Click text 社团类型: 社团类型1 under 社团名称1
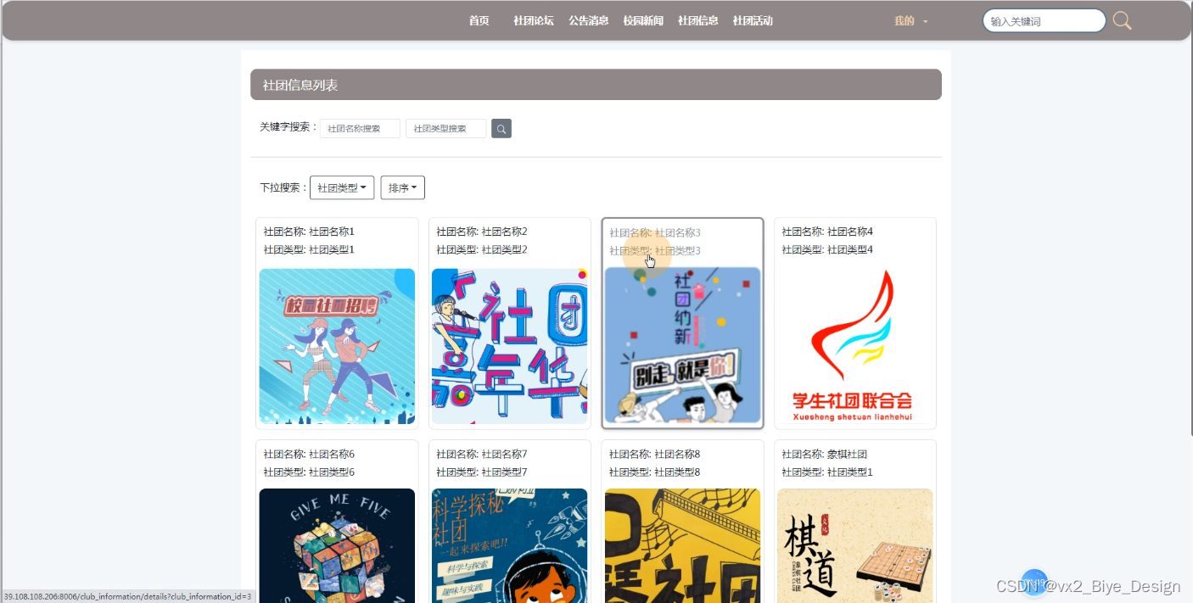 tap(309, 249)
